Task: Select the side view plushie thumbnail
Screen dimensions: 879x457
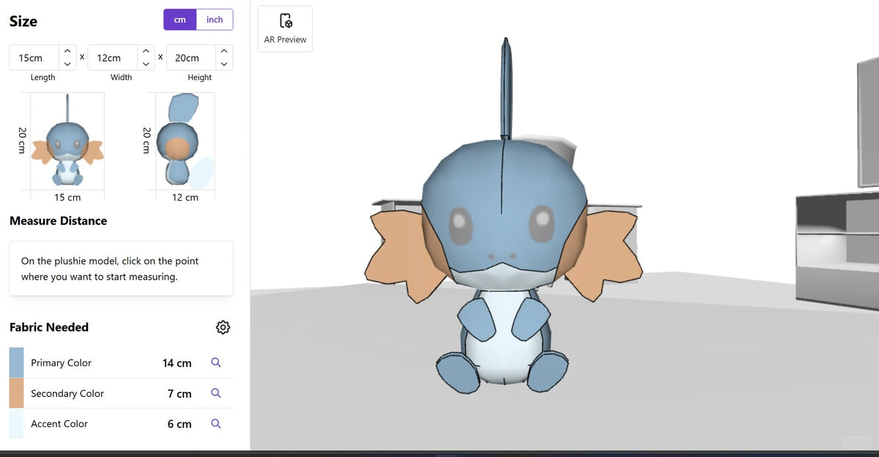Action: pyautogui.click(x=185, y=141)
